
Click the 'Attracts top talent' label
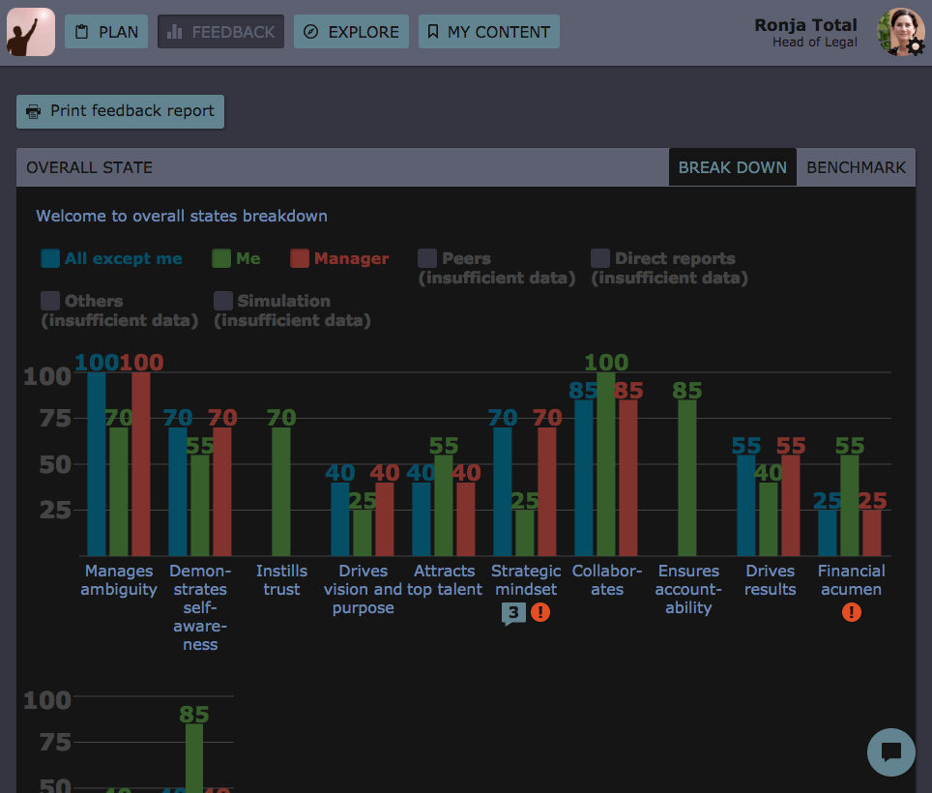coord(445,580)
